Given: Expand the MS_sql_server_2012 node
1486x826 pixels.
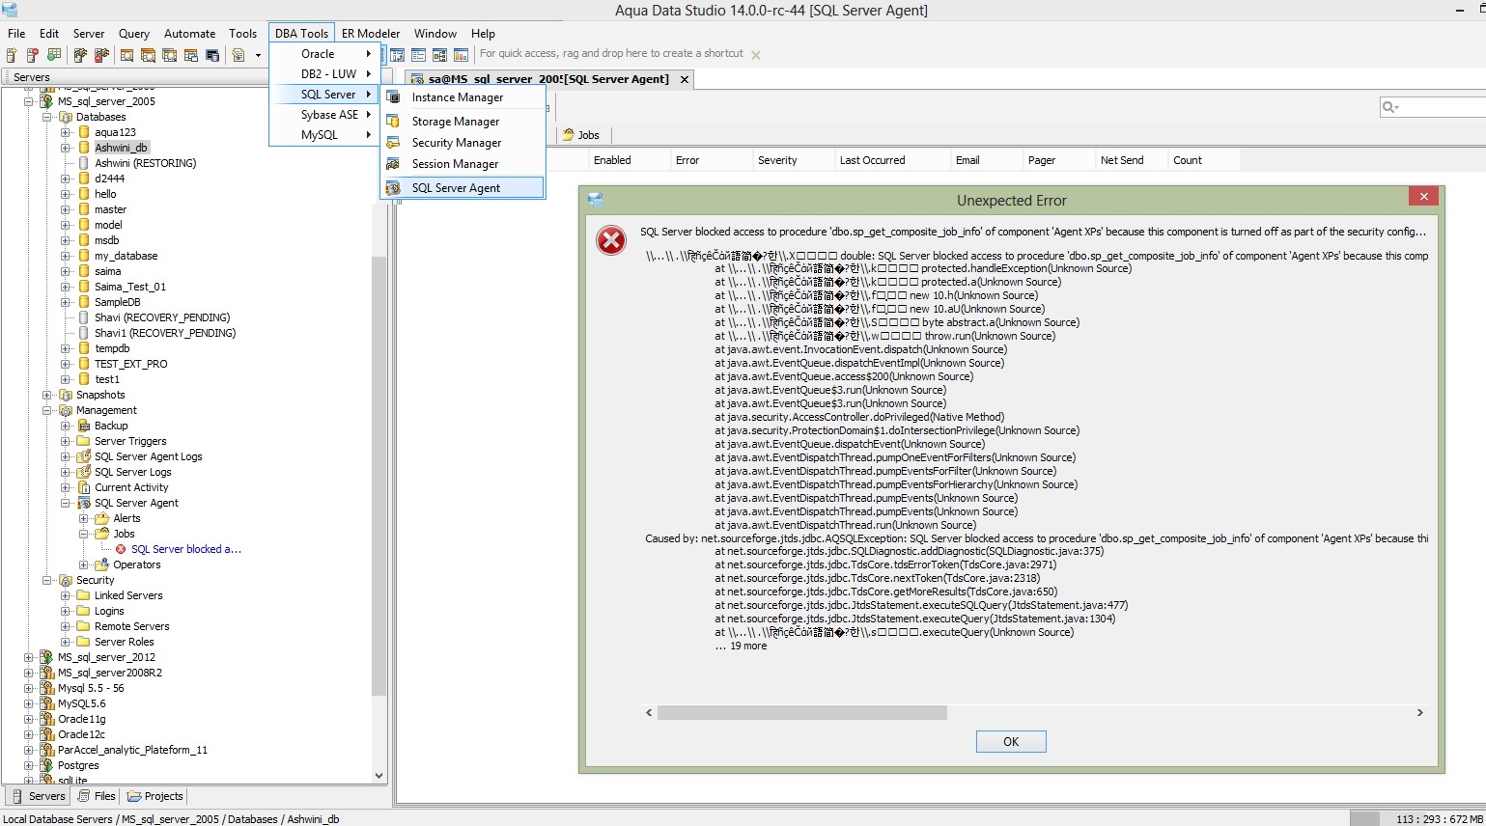Looking at the screenshot, I should tap(29, 657).
